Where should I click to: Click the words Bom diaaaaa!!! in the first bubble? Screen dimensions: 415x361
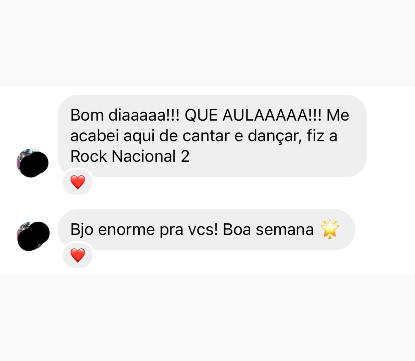125,115
